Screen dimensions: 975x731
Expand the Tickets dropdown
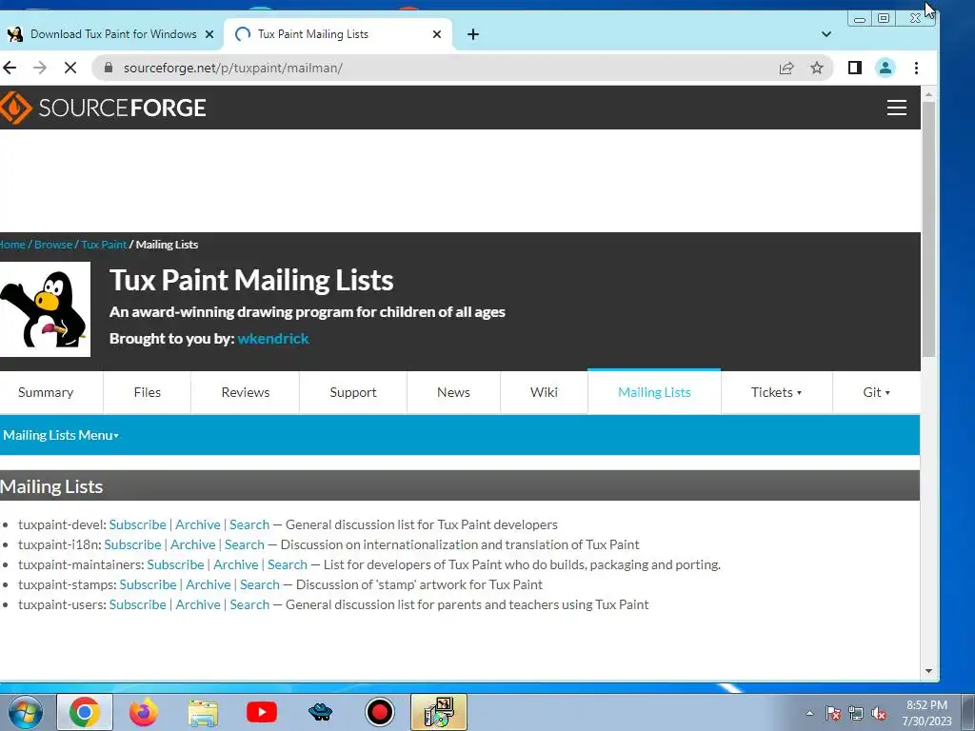776,392
